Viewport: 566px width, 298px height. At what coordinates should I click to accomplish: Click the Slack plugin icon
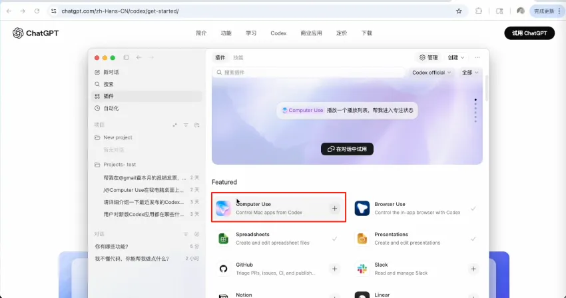pos(362,269)
